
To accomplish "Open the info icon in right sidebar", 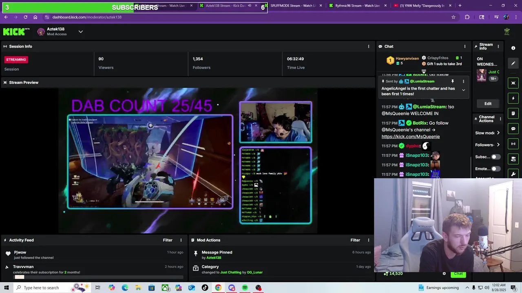I will coord(513,48).
